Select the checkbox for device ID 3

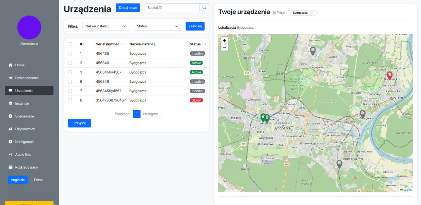(x=70, y=72)
